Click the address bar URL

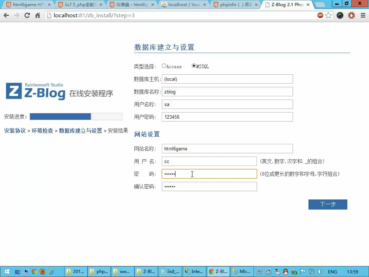pos(94,16)
